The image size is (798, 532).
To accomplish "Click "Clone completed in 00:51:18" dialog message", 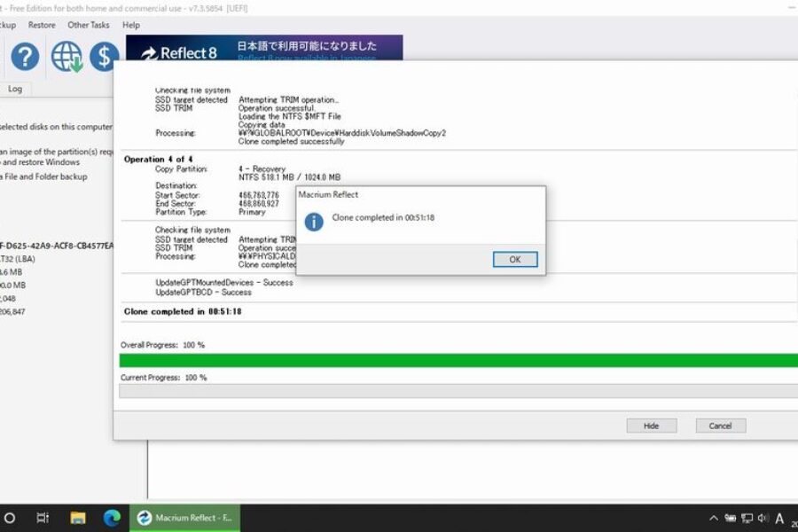I will (383, 217).
